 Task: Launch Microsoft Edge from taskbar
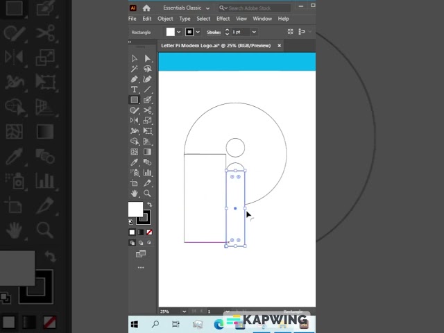pyautogui.click(x=219, y=324)
